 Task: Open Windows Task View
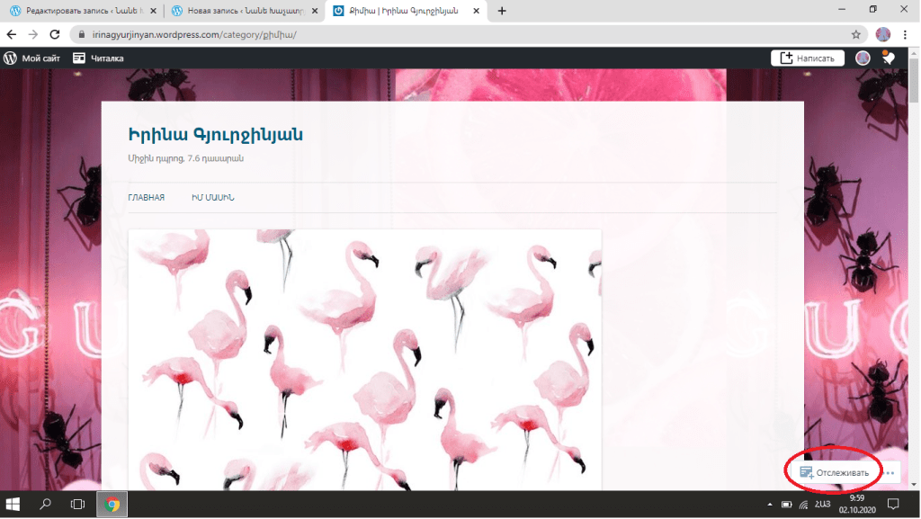(77, 505)
